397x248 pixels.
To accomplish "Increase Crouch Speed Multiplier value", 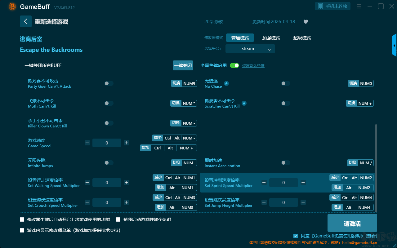I will [x=126, y=202].
